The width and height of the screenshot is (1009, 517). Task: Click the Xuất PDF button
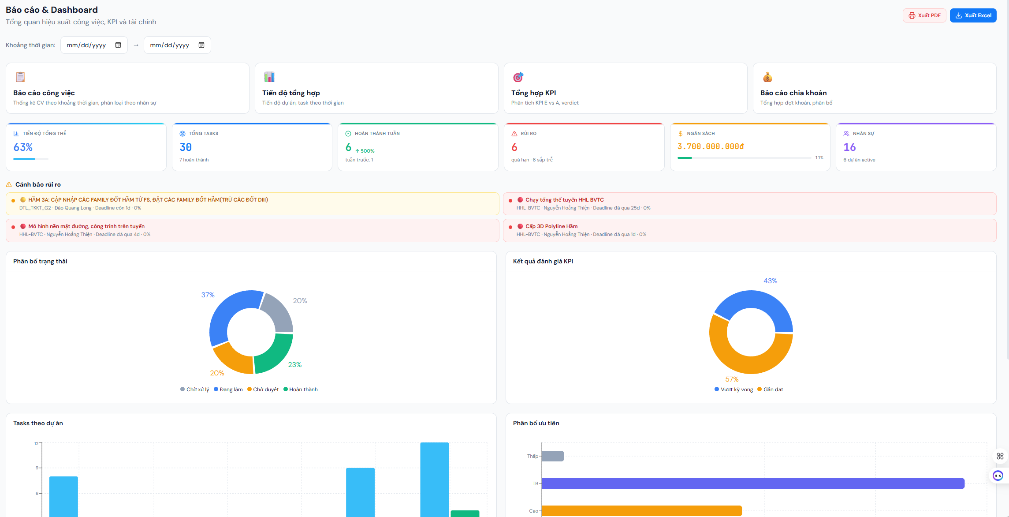(x=924, y=15)
